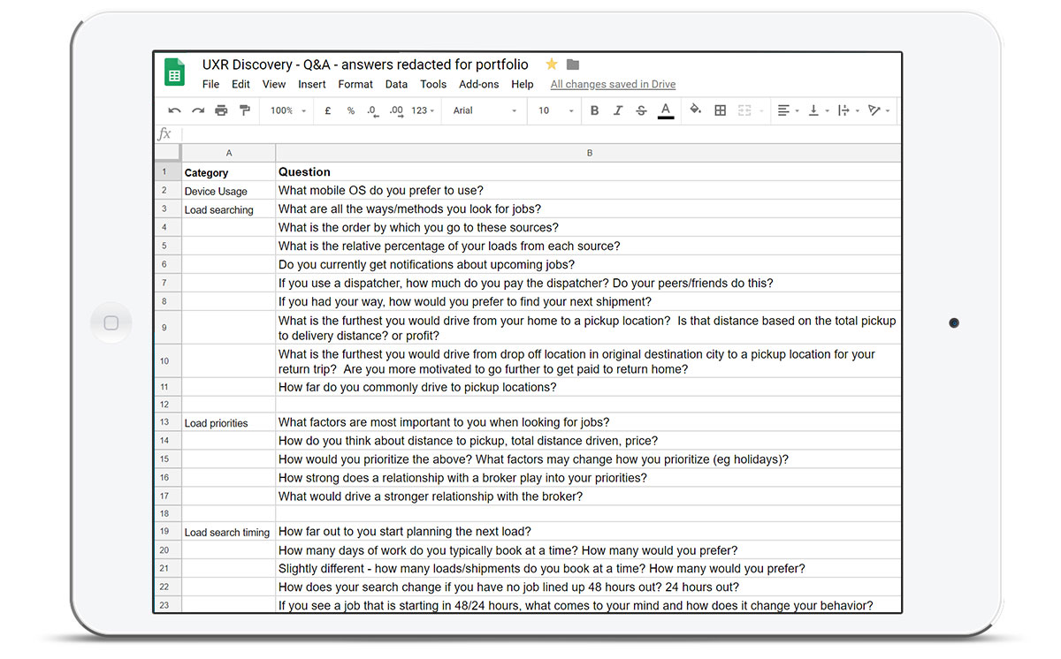Click the move-to-folder icon
Image resolution: width=1061 pixels, height=659 pixels.
[573, 64]
